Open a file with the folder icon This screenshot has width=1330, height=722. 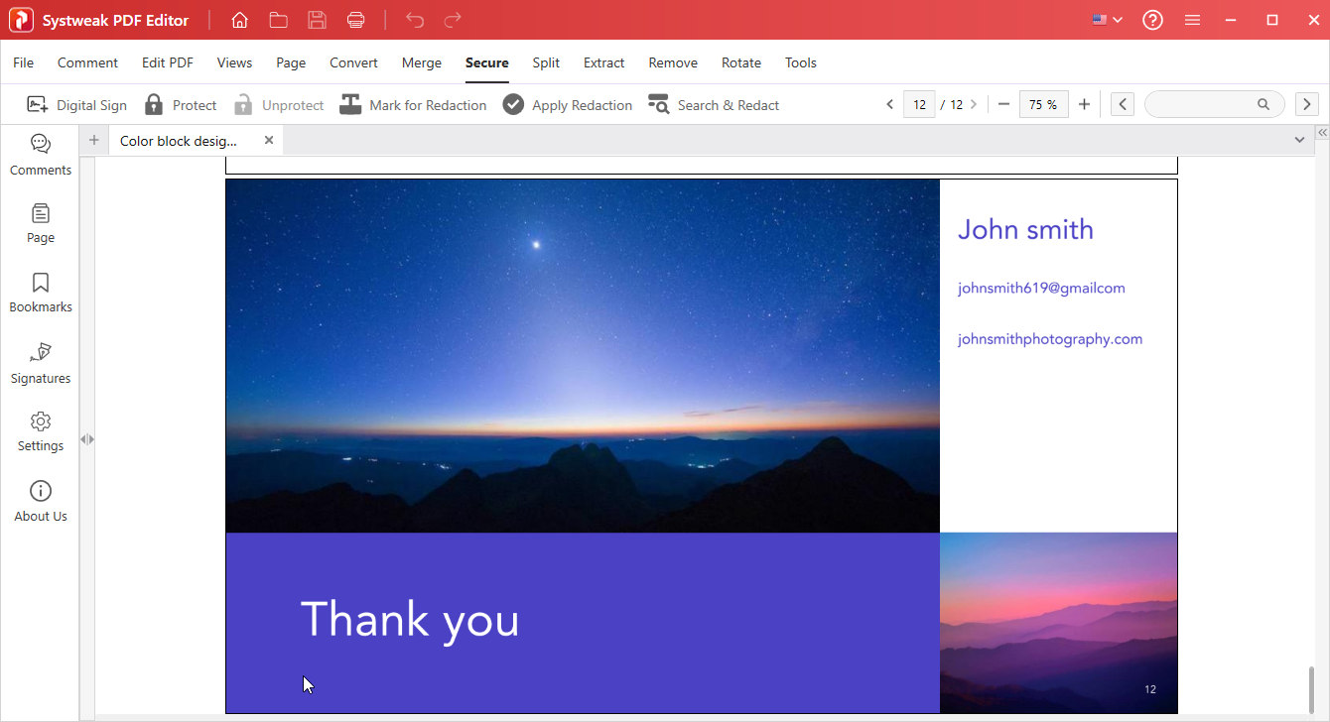point(278,20)
